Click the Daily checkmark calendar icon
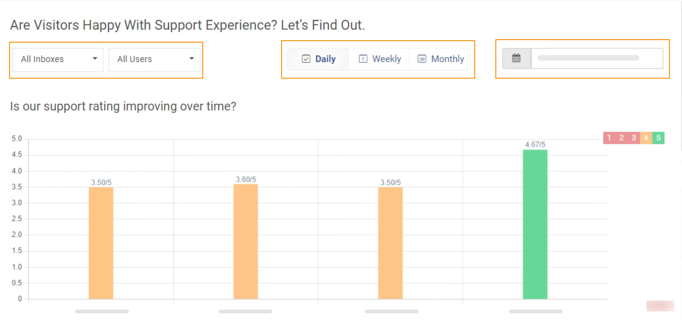The image size is (682, 320). point(306,59)
